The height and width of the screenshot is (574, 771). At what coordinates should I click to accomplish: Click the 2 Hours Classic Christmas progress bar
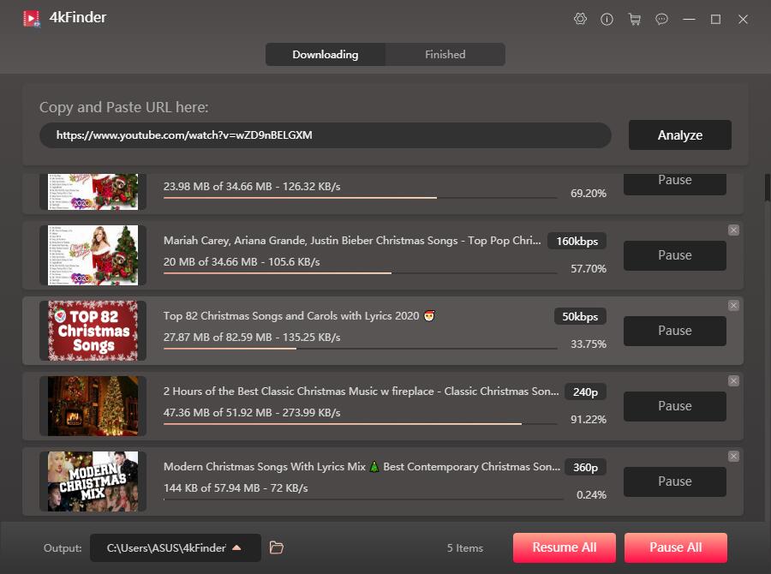point(360,423)
